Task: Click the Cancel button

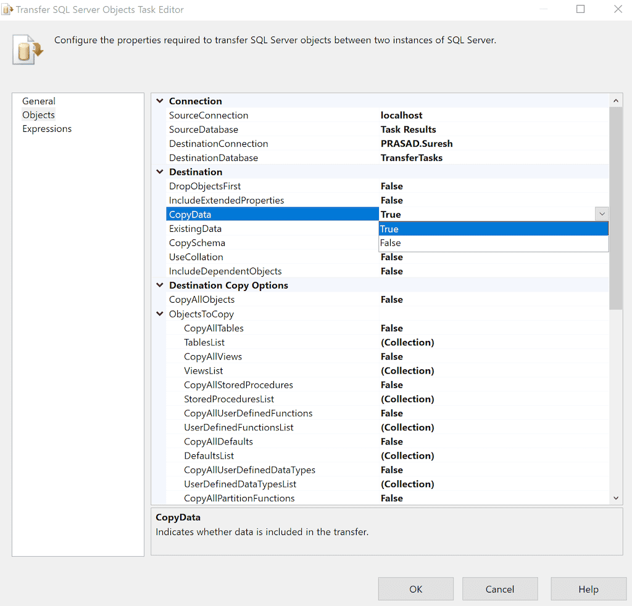Action: pyautogui.click(x=499, y=589)
